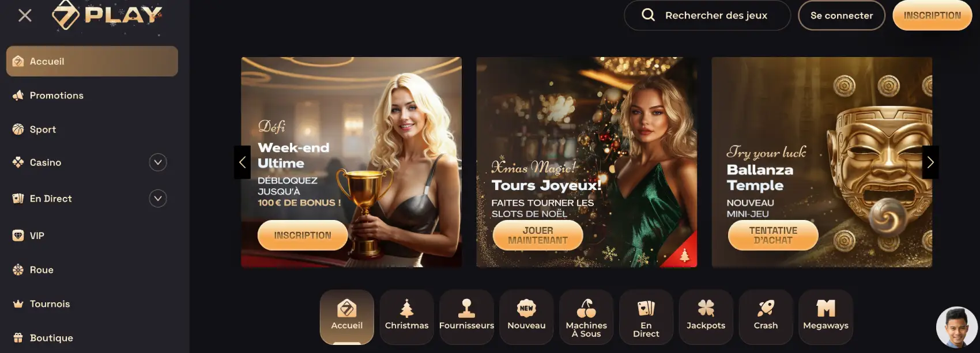Go to previous banner with left arrow
980x353 pixels.
point(242,162)
